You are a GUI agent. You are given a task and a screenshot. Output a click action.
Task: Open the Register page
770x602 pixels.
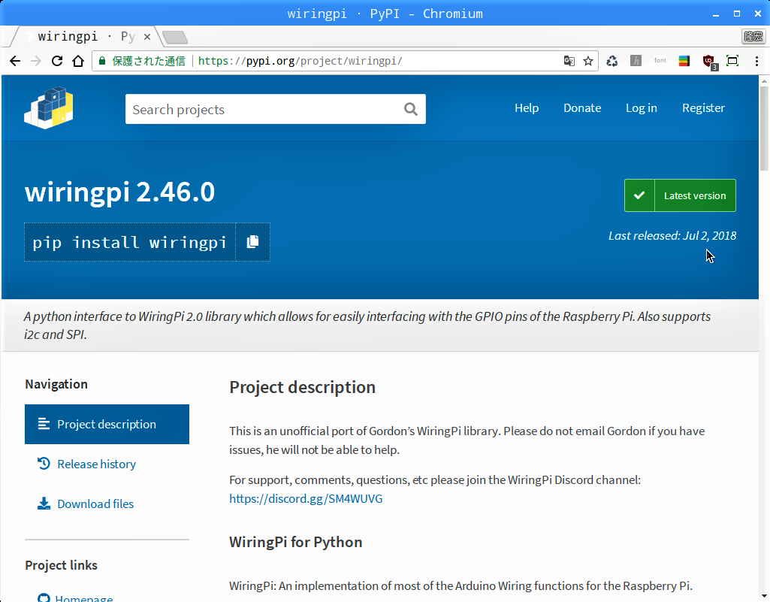coord(703,108)
